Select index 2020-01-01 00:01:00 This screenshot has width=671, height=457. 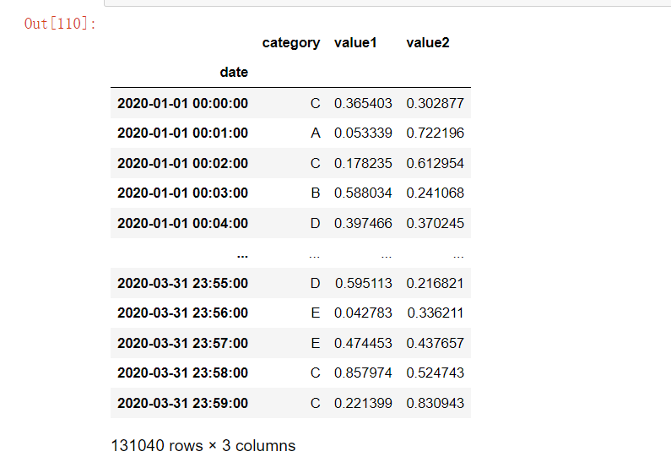pos(182,133)
